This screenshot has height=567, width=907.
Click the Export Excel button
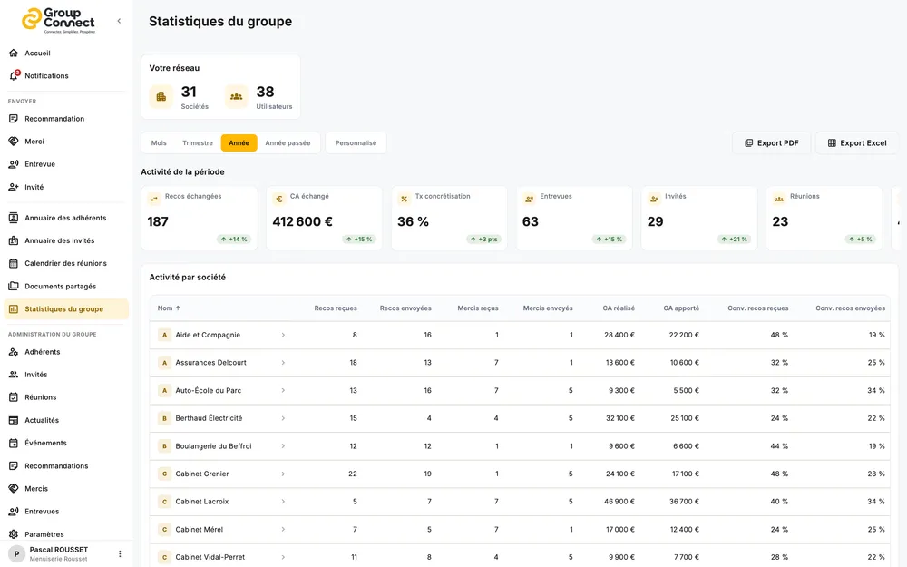click(x=857, y=143)
